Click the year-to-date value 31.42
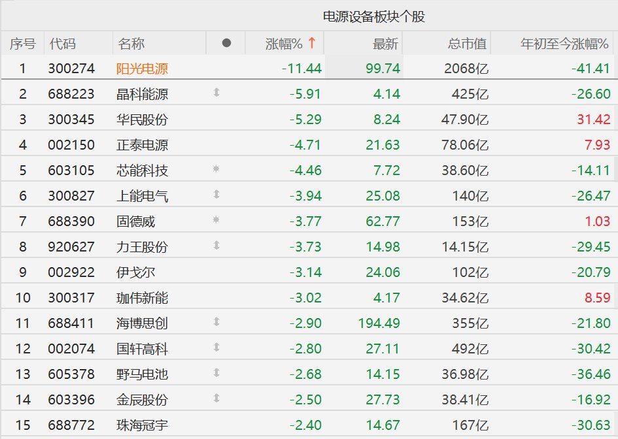 tap(594, 120)
